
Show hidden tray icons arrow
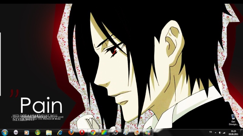pos(215,133)
